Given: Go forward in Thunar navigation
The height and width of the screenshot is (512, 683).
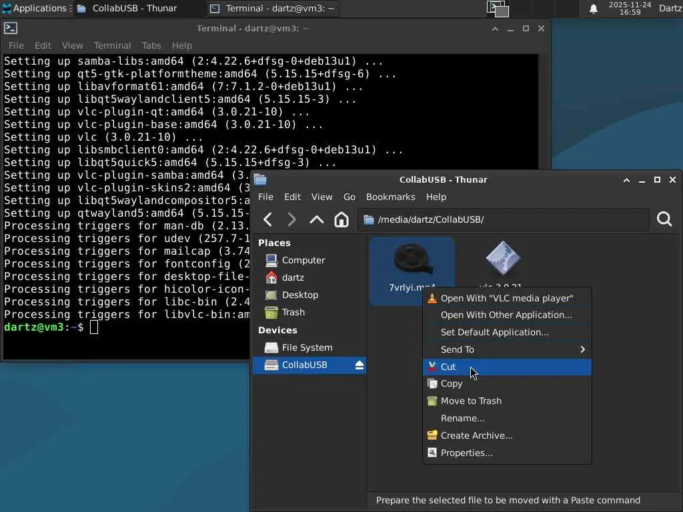Looking at the screenshot, I should 292,220.
